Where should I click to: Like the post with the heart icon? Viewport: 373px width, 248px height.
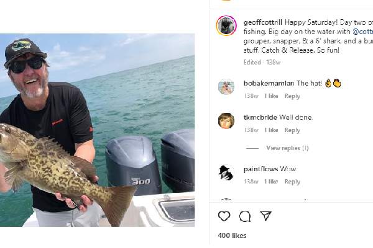point(224,216)
